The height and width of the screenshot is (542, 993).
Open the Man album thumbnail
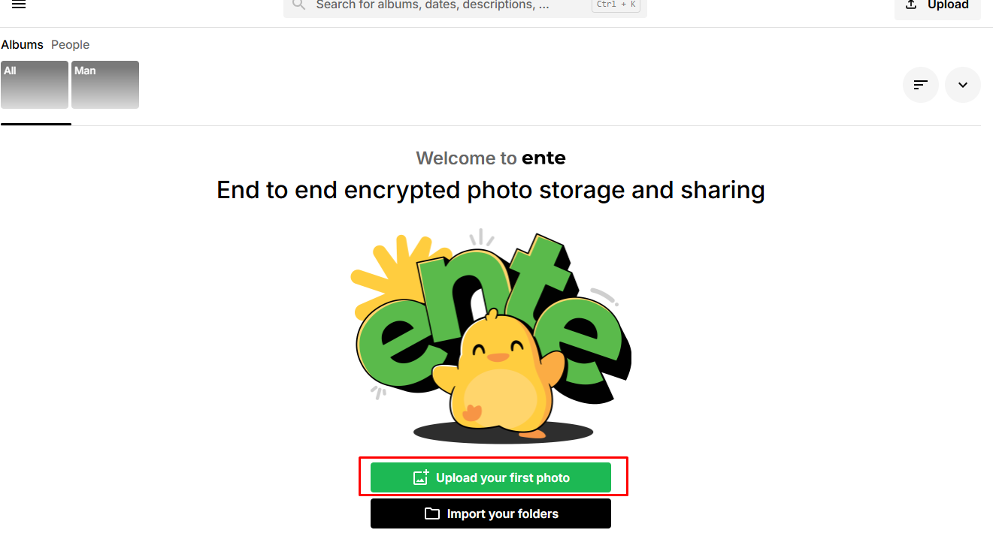(105, 85)
